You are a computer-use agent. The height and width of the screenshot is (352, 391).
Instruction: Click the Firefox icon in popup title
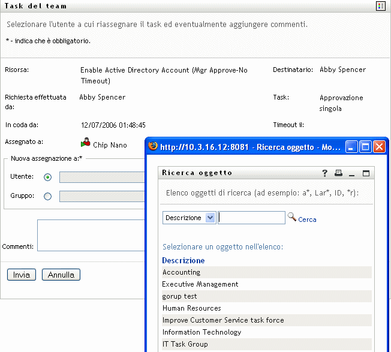153,146
